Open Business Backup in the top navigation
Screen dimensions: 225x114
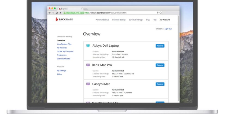tap(119, 20)
